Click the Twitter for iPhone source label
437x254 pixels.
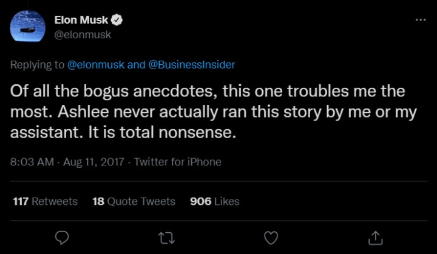tap(177, 162)
